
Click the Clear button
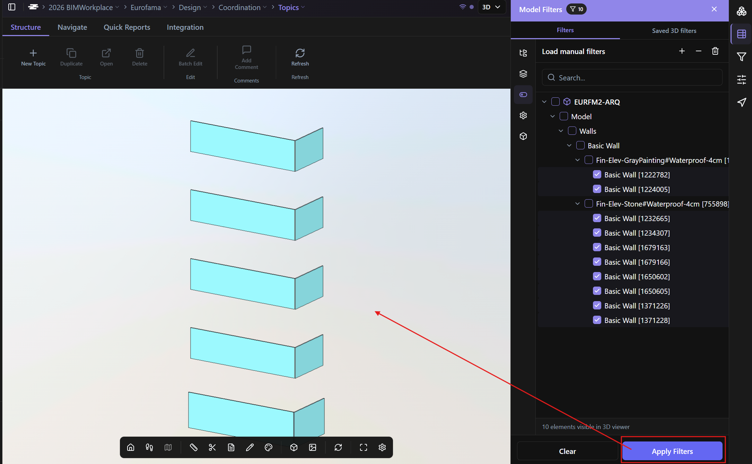click(567, 451)
